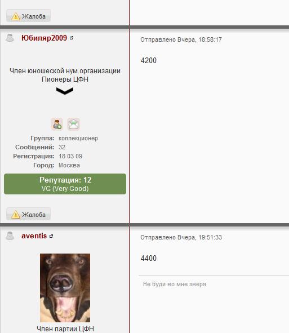Screen dimensions: 289x333
Task: Collapse profile info using black chevron arrow
Action: click(65, 91)
